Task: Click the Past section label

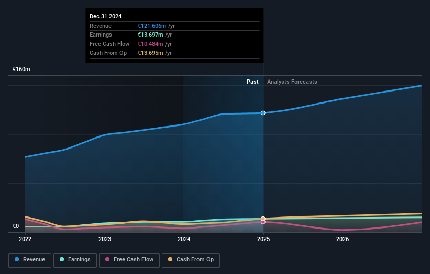Action: pyautogui.click(x=252, y=82)
